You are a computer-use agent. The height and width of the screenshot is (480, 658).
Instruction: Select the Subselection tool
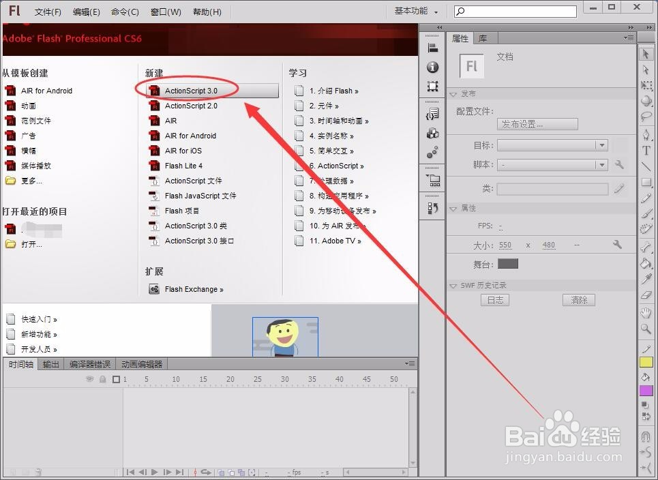point(646,70)
